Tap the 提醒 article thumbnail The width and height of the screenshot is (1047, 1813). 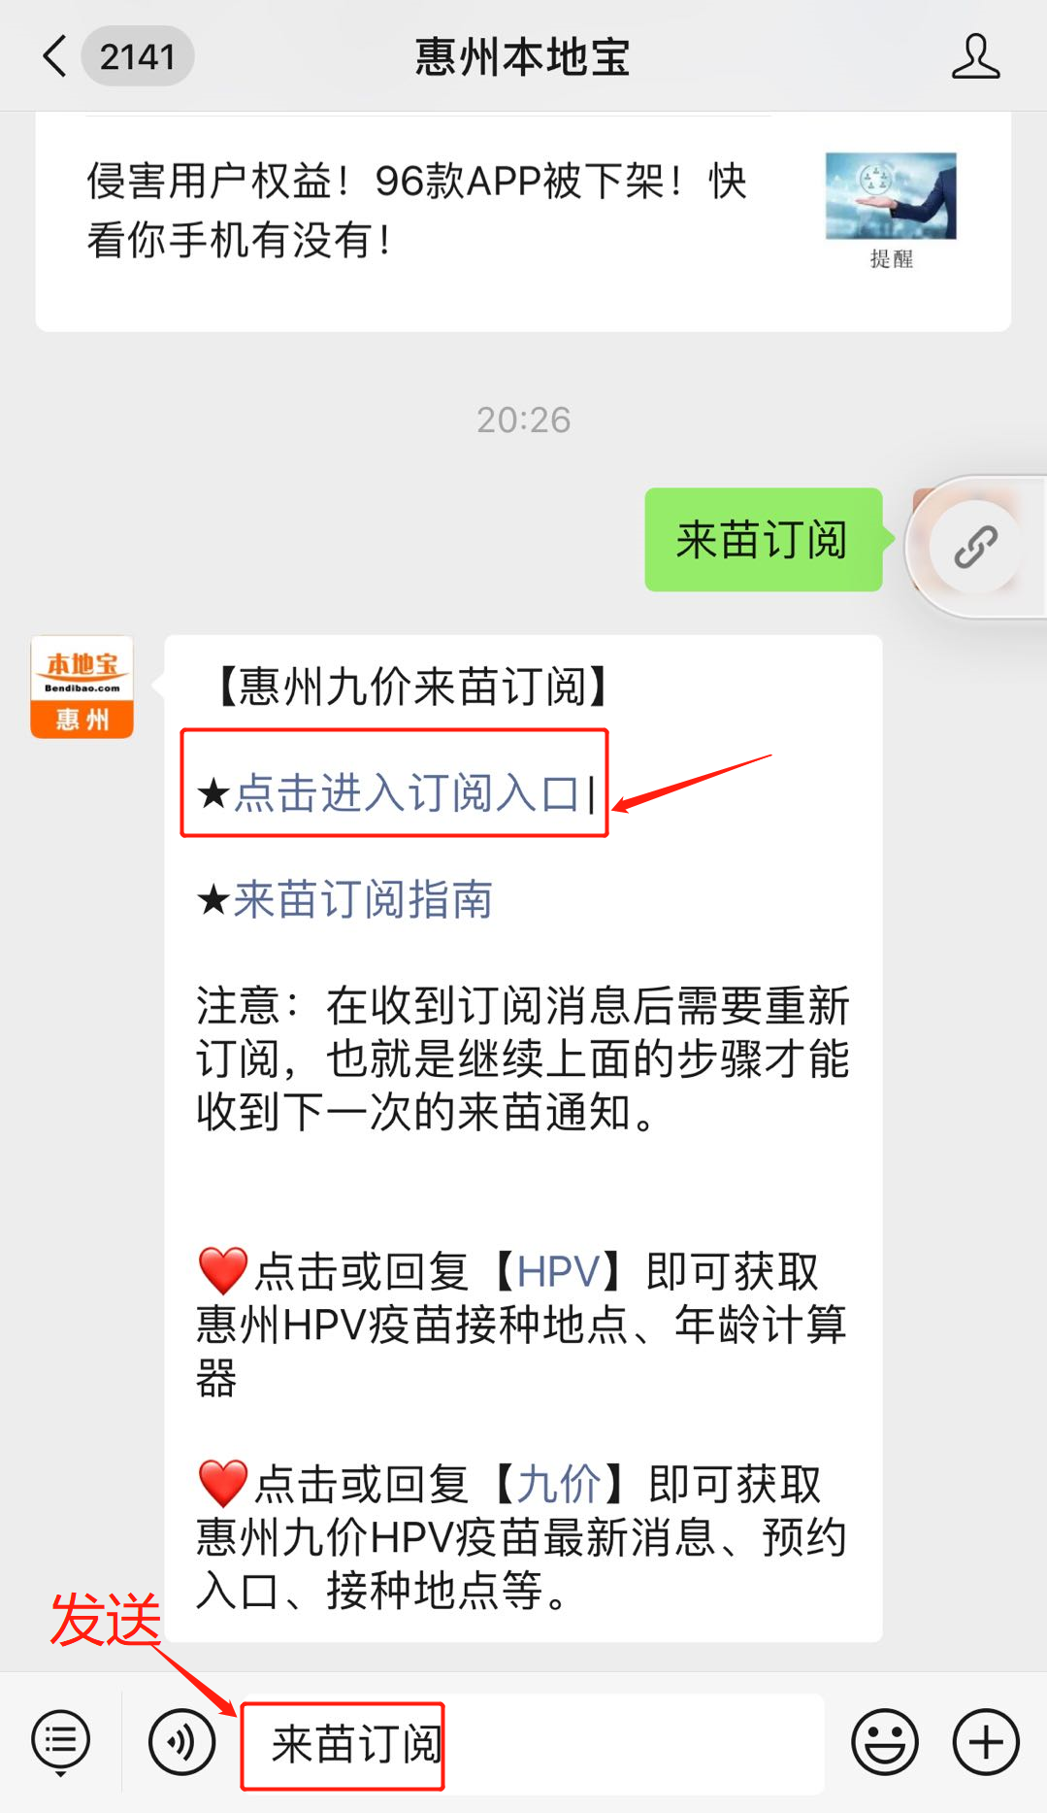click(x=891, y=210)
